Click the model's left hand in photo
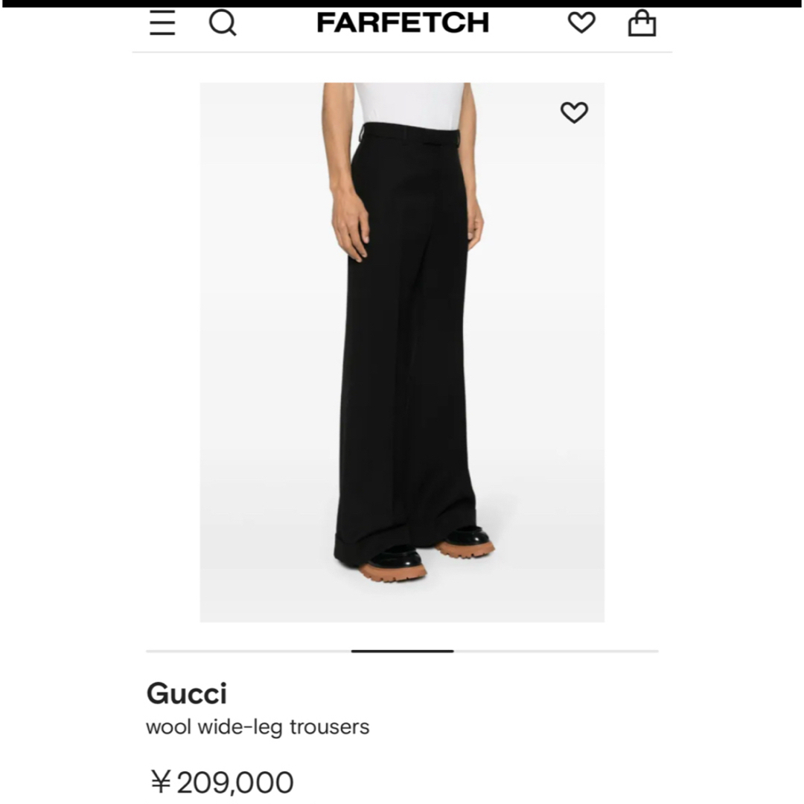 click(x=351, y=226)
